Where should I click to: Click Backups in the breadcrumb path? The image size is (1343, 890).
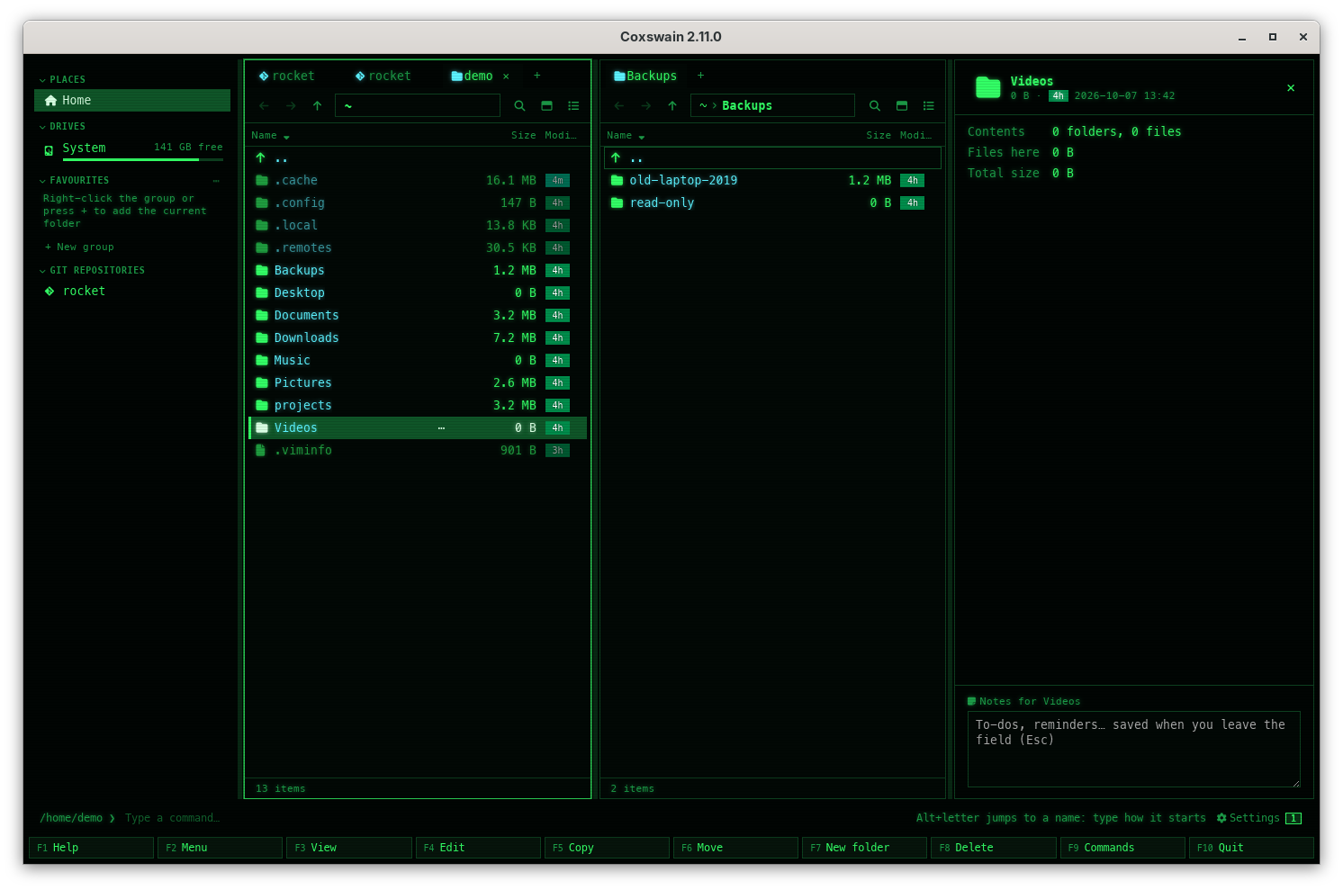(747, 106)
